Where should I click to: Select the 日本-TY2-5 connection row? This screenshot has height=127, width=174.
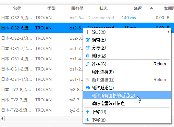[x=41, y=110]
